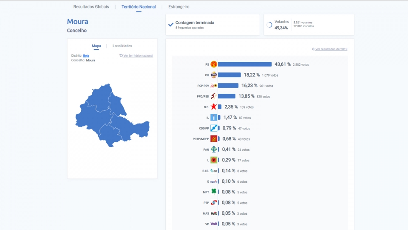The width and height of the screenshot is (408, 230).
Task: Open Ver resultados de 2019 link
Action: tap(330, 49)
